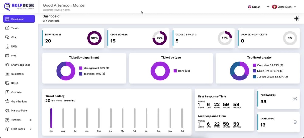
Task: Open Manage Users page
Action: [x=19, y=110]
